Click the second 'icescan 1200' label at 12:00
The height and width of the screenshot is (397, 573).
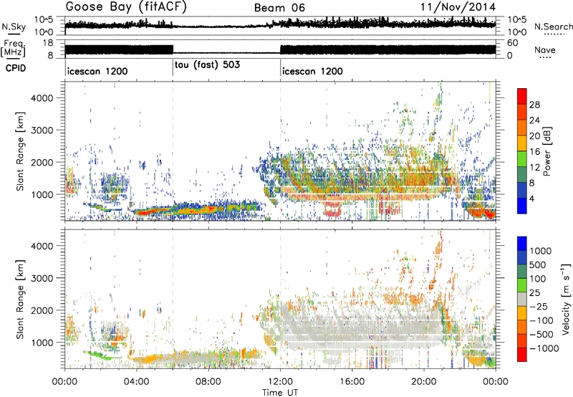(312, 71)
